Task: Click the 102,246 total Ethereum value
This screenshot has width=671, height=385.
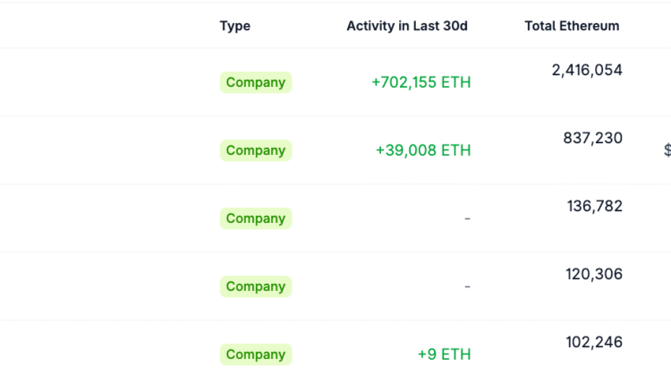Action: pos(594,342)
